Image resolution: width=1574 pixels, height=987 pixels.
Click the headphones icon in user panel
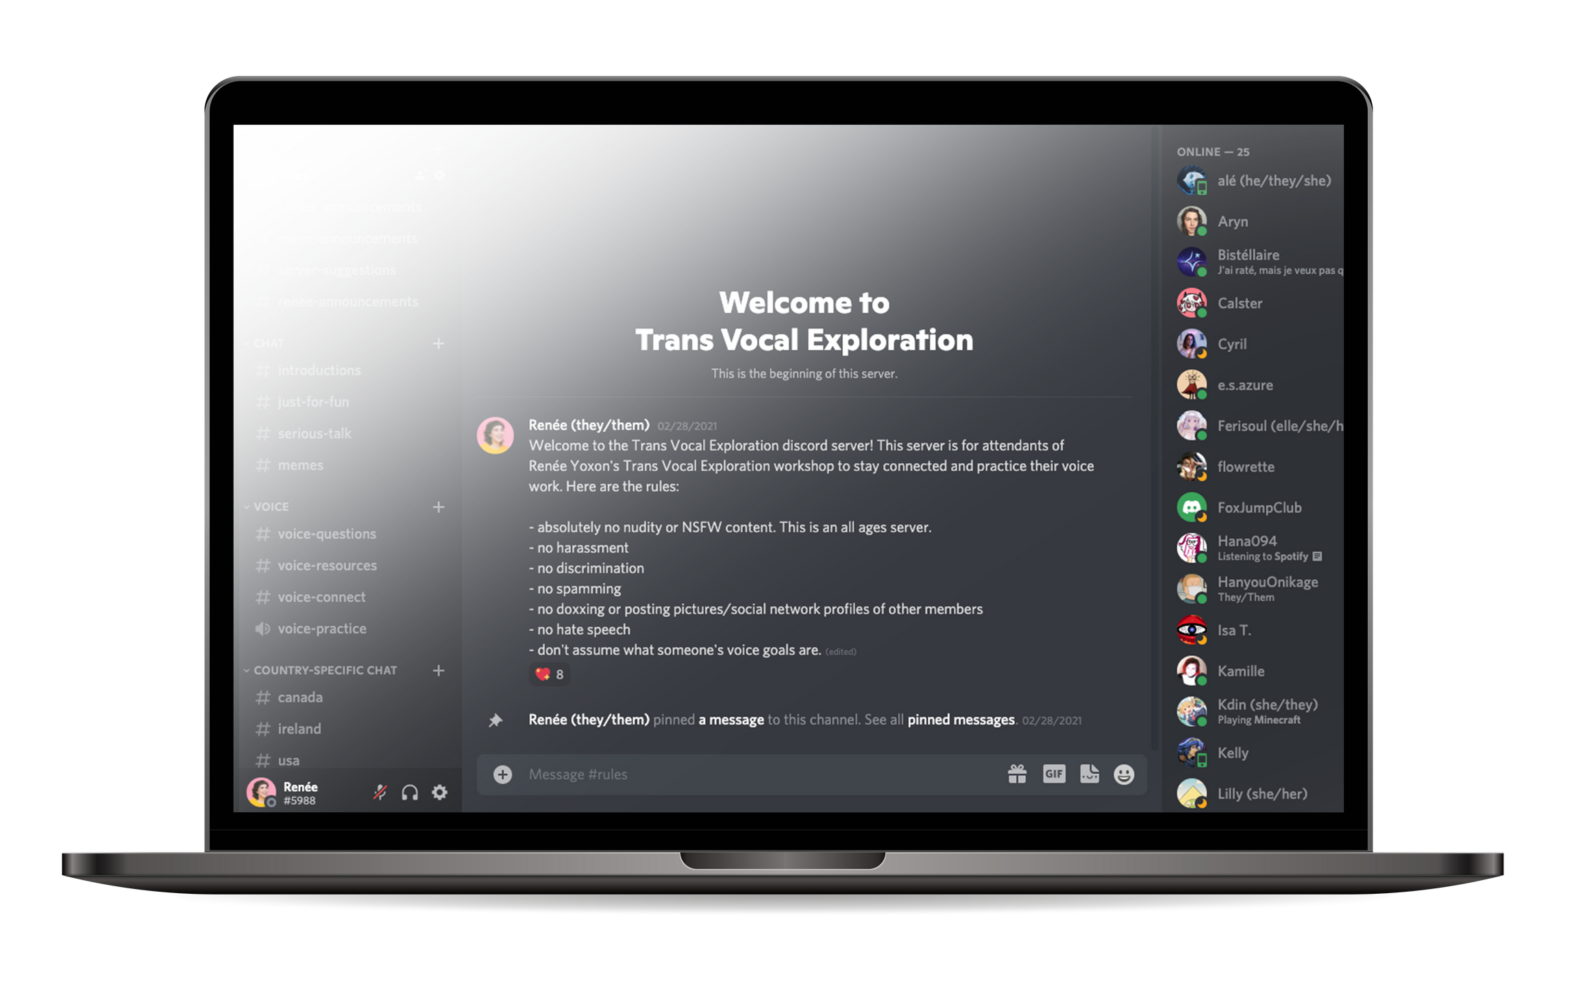click(411, 792)
